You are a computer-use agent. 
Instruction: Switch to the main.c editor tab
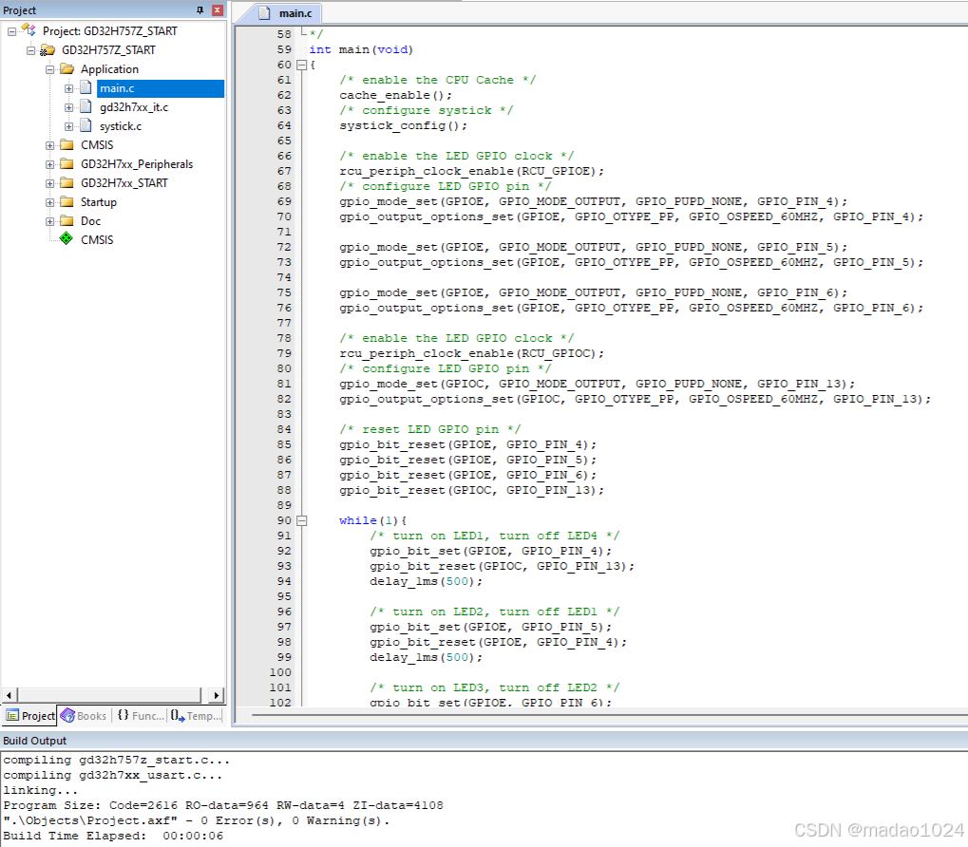[286, 13]
